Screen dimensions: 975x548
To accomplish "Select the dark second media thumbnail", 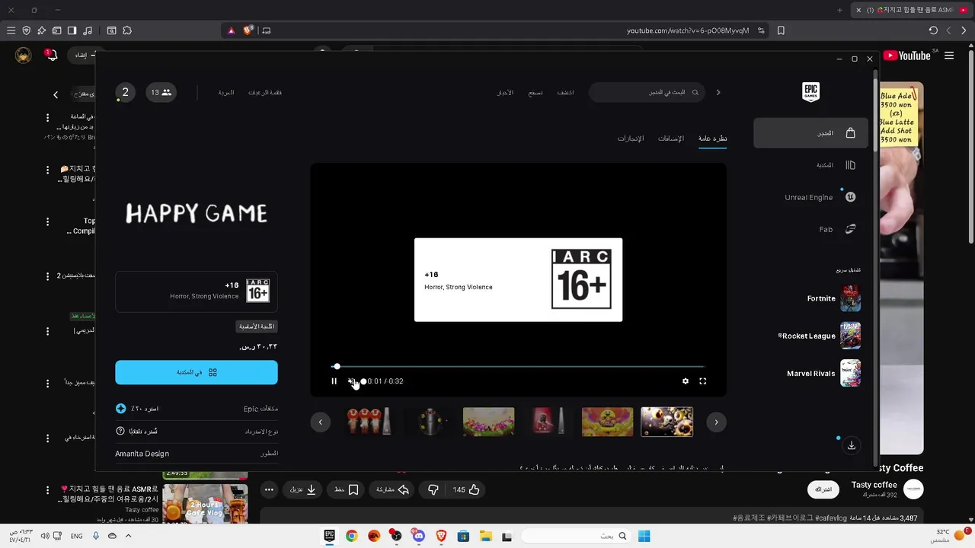I will pyautogui.click(x=429, y=422).
